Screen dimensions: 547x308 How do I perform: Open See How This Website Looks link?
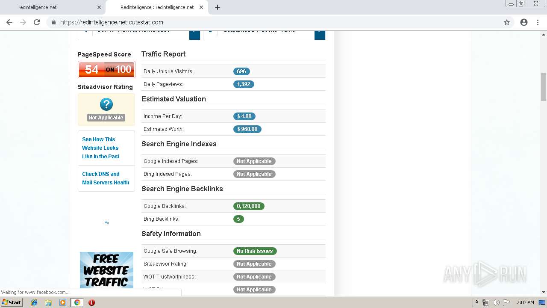tap(100, 148)
